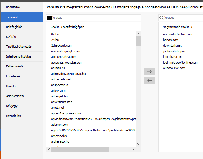The width and height of the screenshot is (203, 159).
Task: Select the Cookie-k sidebar item
Action: (22, 17)
